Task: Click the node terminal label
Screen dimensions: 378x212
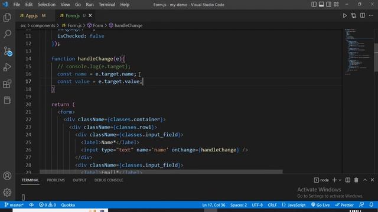Action: pyautogui.click(x=321, y=180)
